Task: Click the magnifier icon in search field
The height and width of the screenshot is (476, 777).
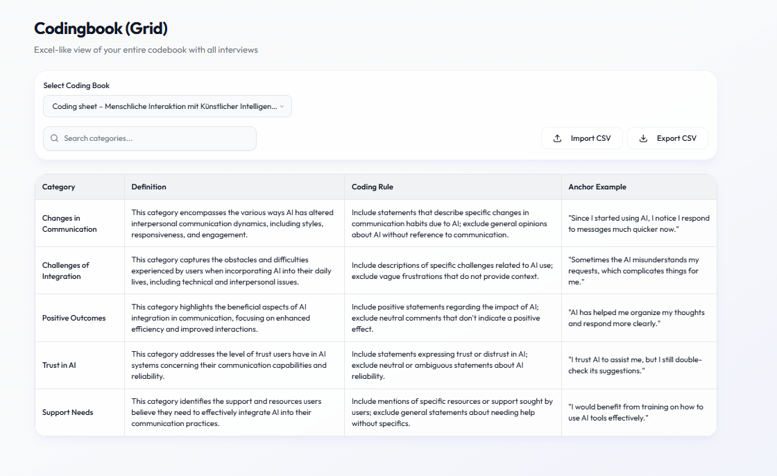Action: coord(55,138)
